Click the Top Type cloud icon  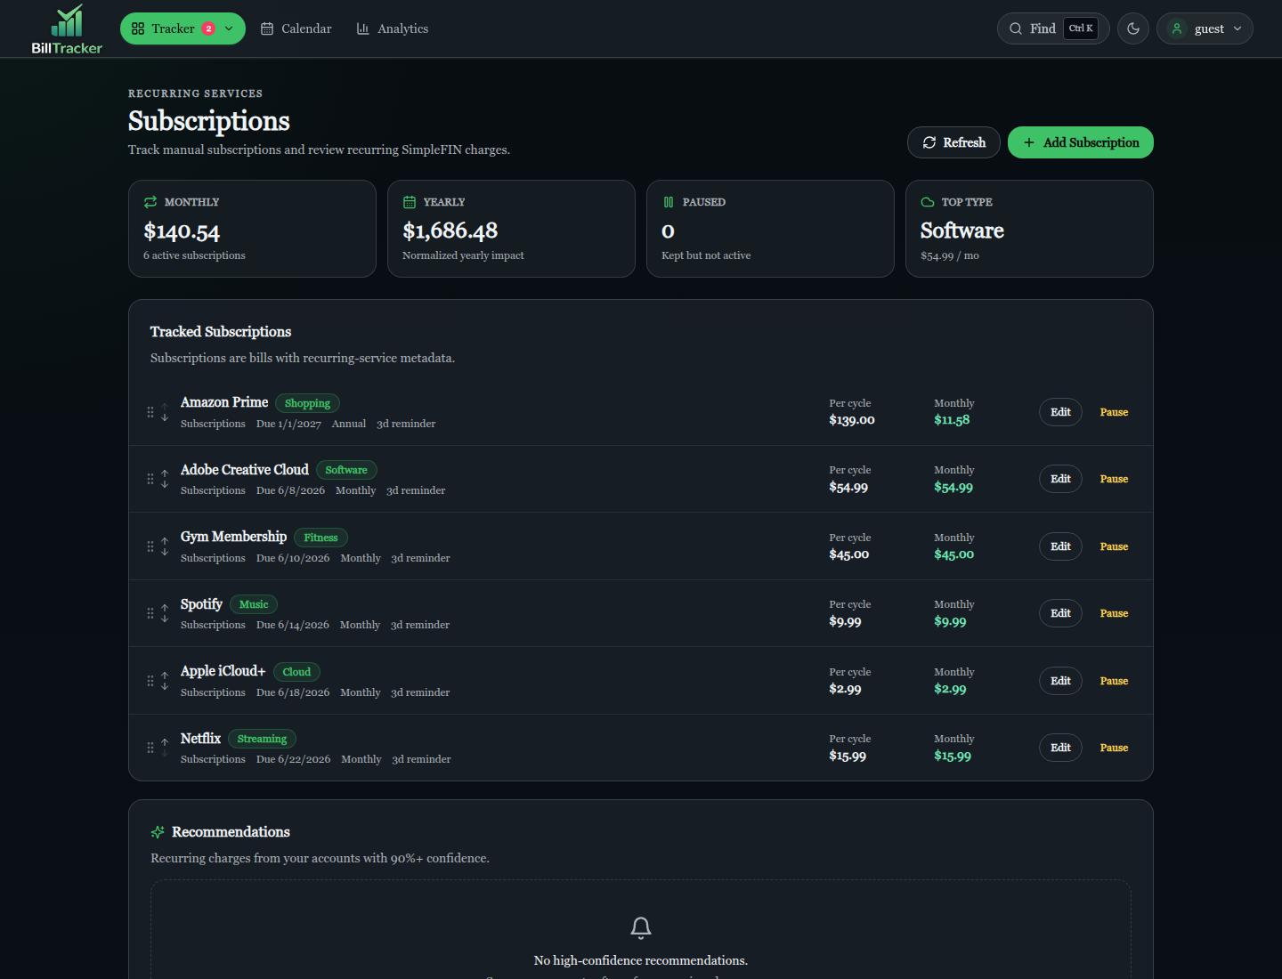928,202
